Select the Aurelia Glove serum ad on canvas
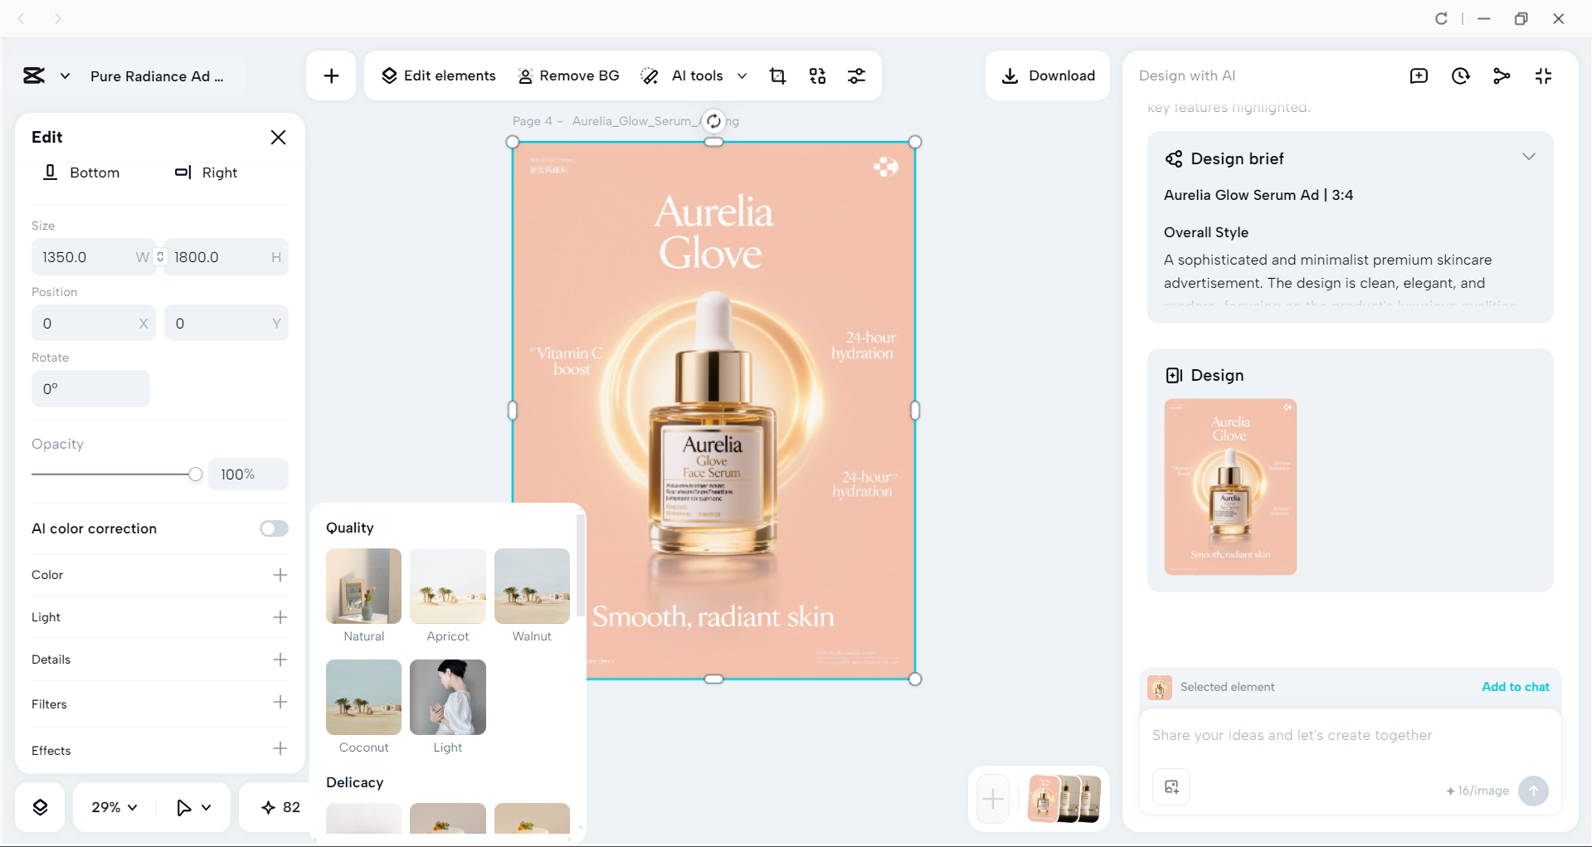This screenshot has width=1592, height=847. (713, 411)
